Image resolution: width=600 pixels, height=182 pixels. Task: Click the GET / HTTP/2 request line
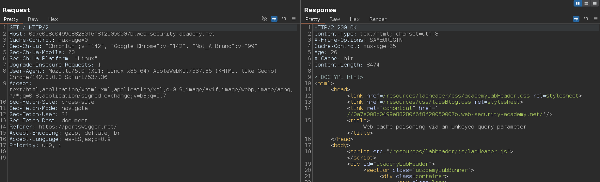tap(29, 28)
